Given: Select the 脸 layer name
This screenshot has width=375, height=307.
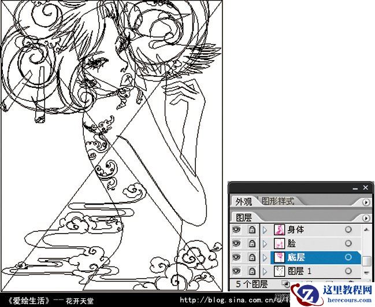Looking at the screenshot, I should pos(292,243).
